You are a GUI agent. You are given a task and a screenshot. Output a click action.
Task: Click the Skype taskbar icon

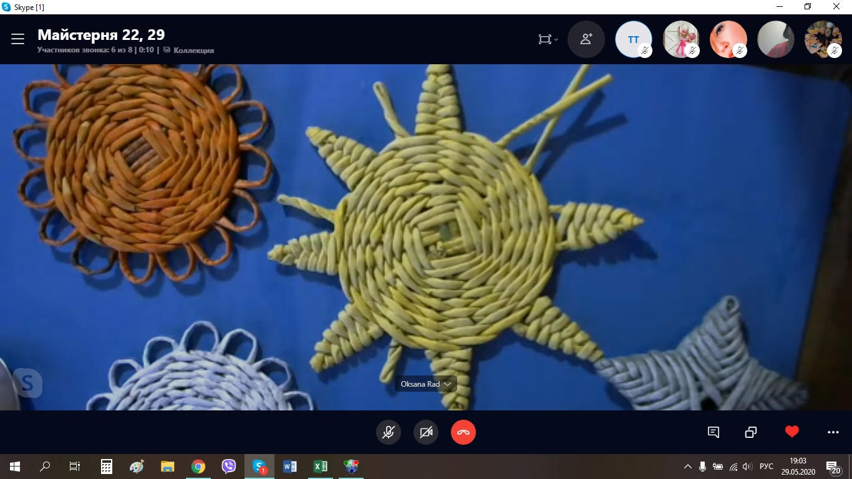click(x=259, y=467)
